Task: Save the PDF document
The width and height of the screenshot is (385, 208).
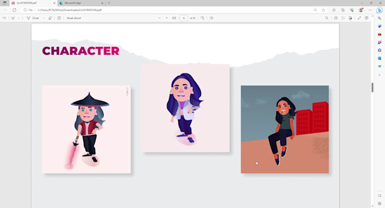Action: click(343, 18)
